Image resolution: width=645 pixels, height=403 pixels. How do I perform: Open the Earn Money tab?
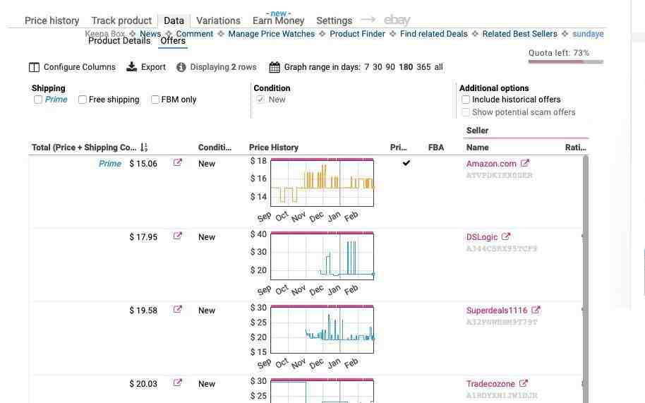click(x=279, y=20)
